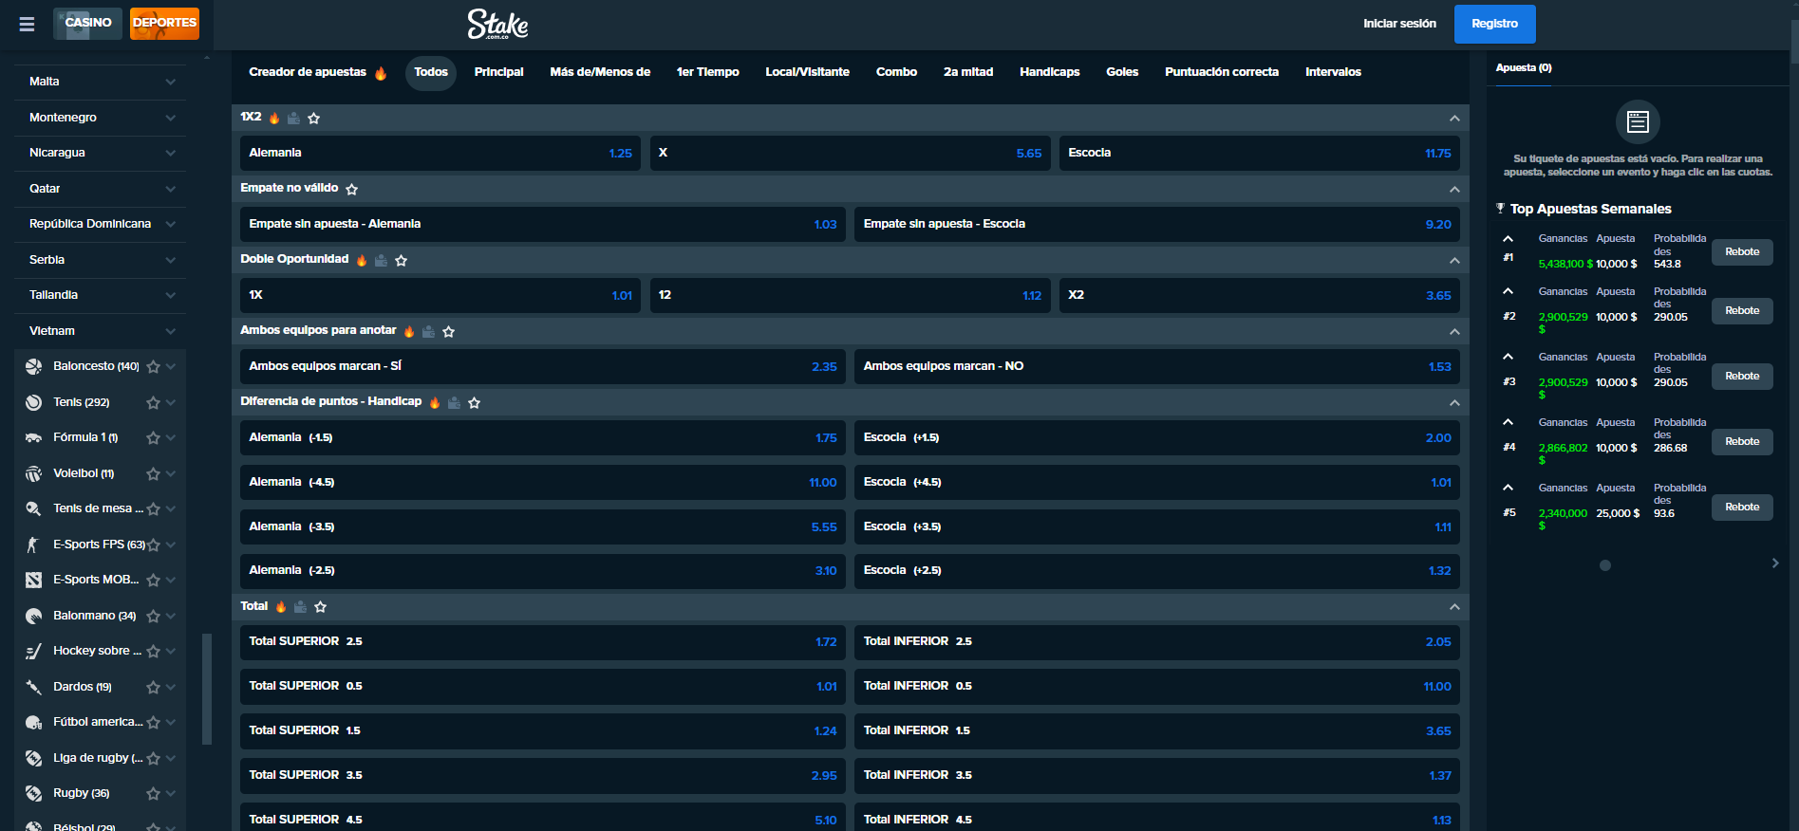Viewport: 1799px width, 831px height.
Task: Open the Balonmano sport icon
Action: (x=34, y=616)
